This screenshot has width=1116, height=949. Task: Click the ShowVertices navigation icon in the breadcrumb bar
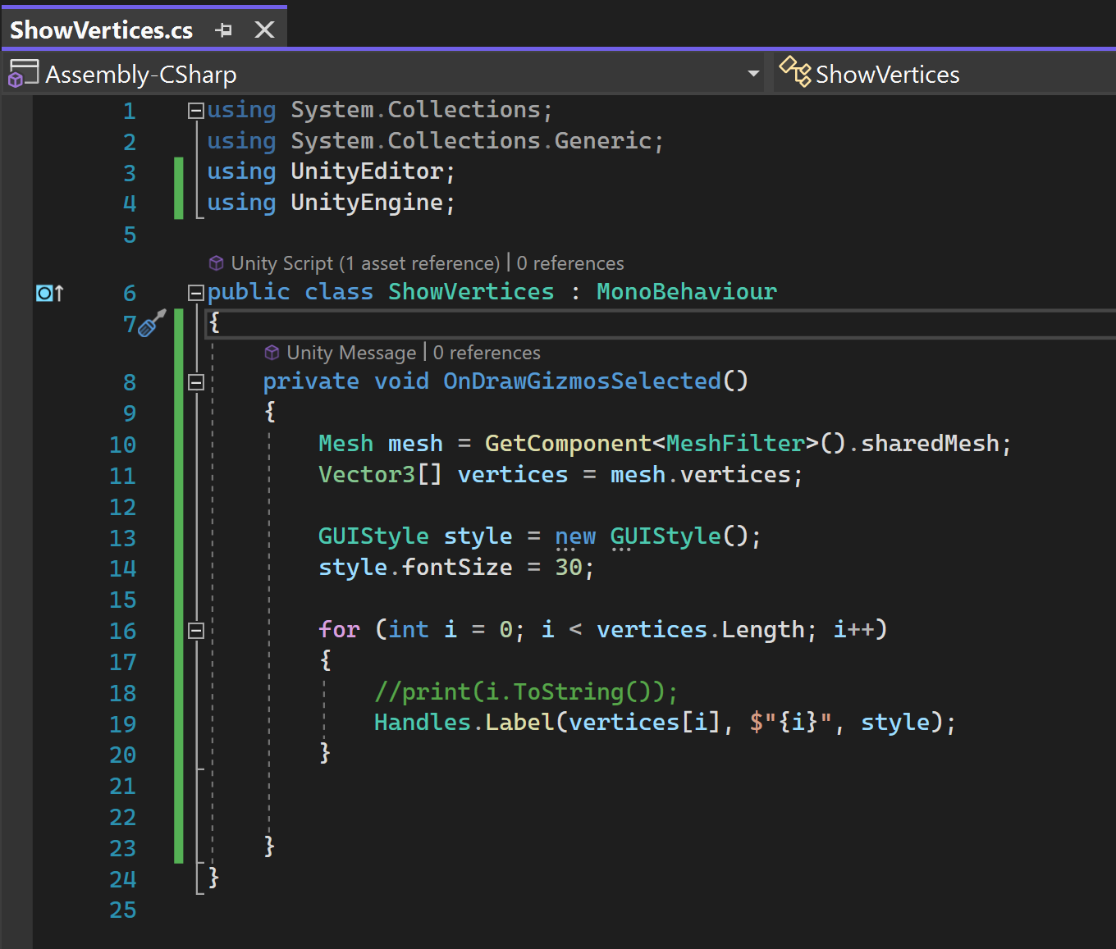tap(794, 72)
